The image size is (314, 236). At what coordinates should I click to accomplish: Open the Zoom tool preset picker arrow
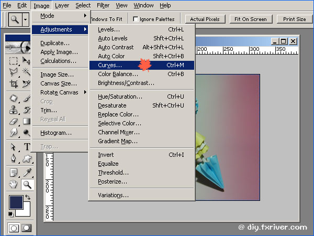tap(26, 19)
